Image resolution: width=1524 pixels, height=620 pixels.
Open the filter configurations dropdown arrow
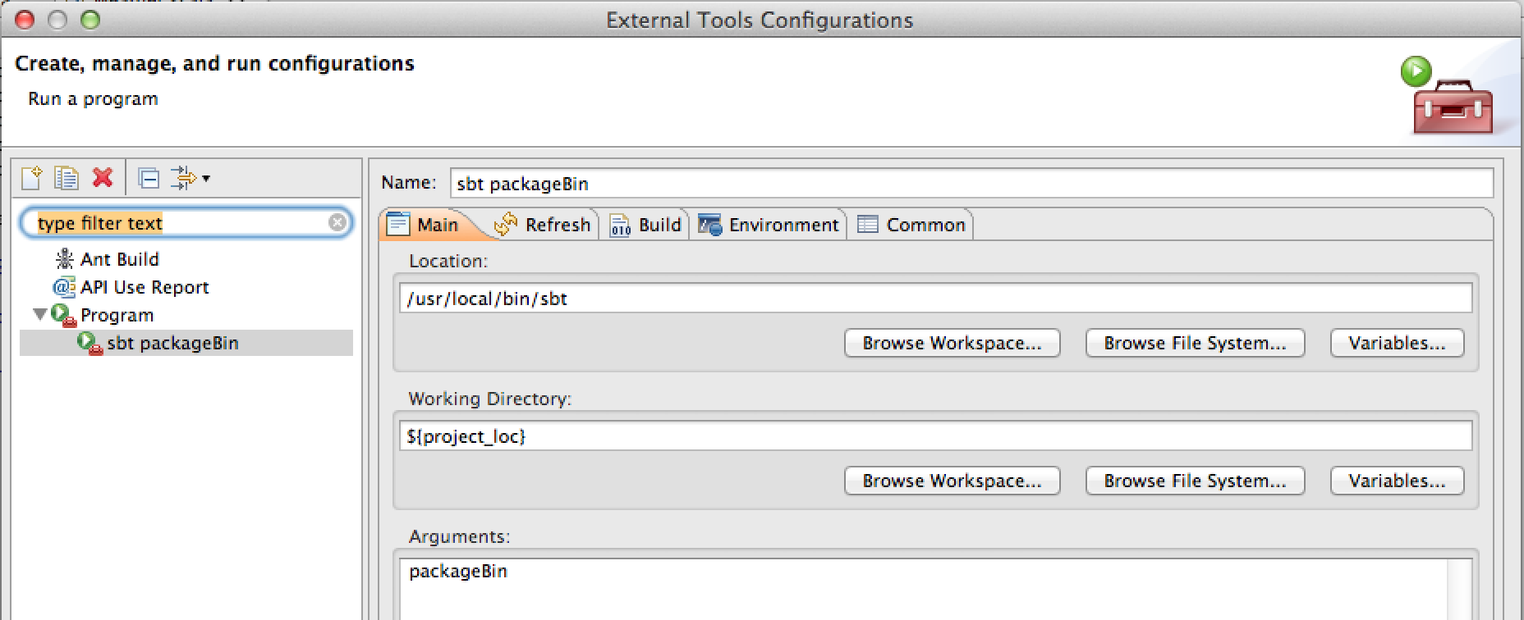click(205, 178)
